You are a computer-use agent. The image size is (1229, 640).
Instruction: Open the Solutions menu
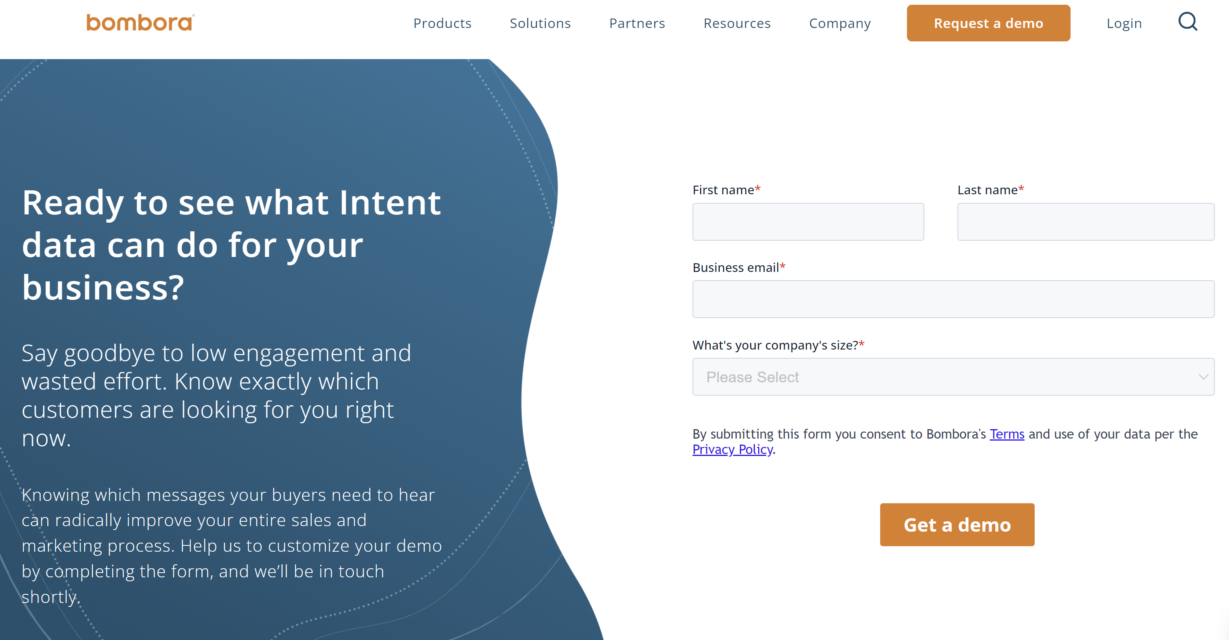(x=540, y=23)
